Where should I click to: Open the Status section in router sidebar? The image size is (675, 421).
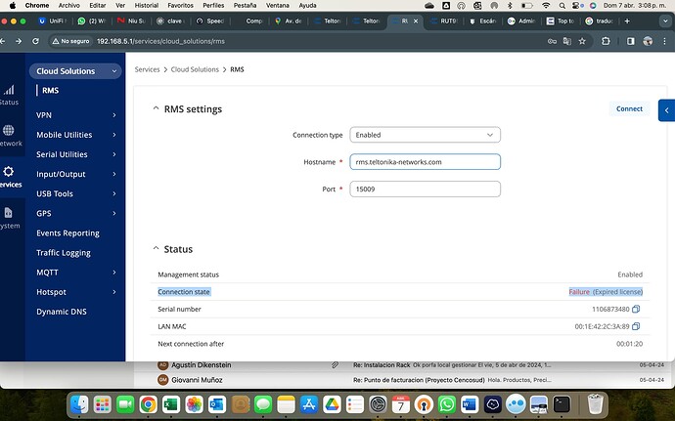(9, 95)
